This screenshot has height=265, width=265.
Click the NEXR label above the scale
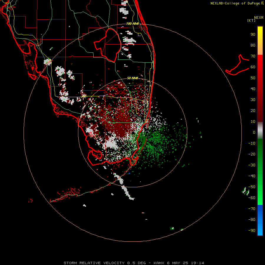(x=259, y=18)
